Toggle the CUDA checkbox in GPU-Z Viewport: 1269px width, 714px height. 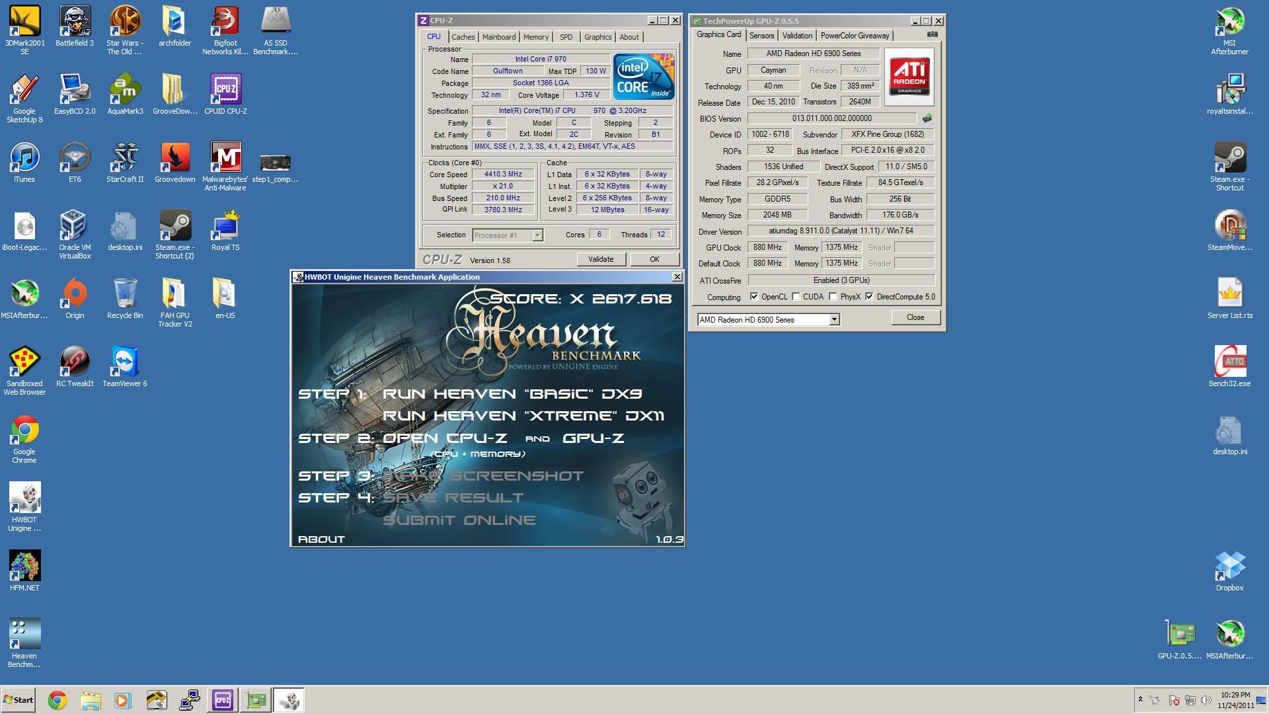point(796,297)
